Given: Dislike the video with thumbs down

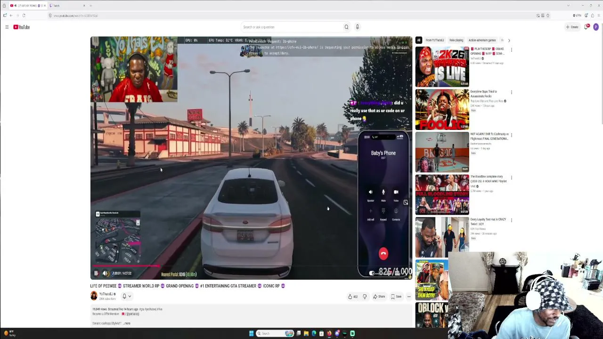Looking at the screenshot, I should [x=365, y=297].
